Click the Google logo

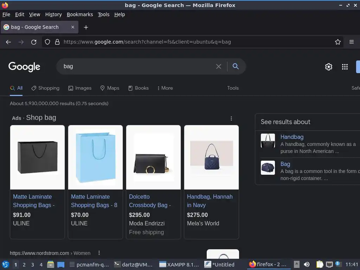click(x=24, y=67)
